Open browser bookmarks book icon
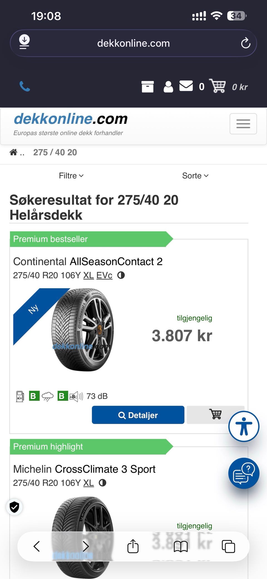Image resolution: width=267 pixels, height=579 pixels. pos(181,546)
